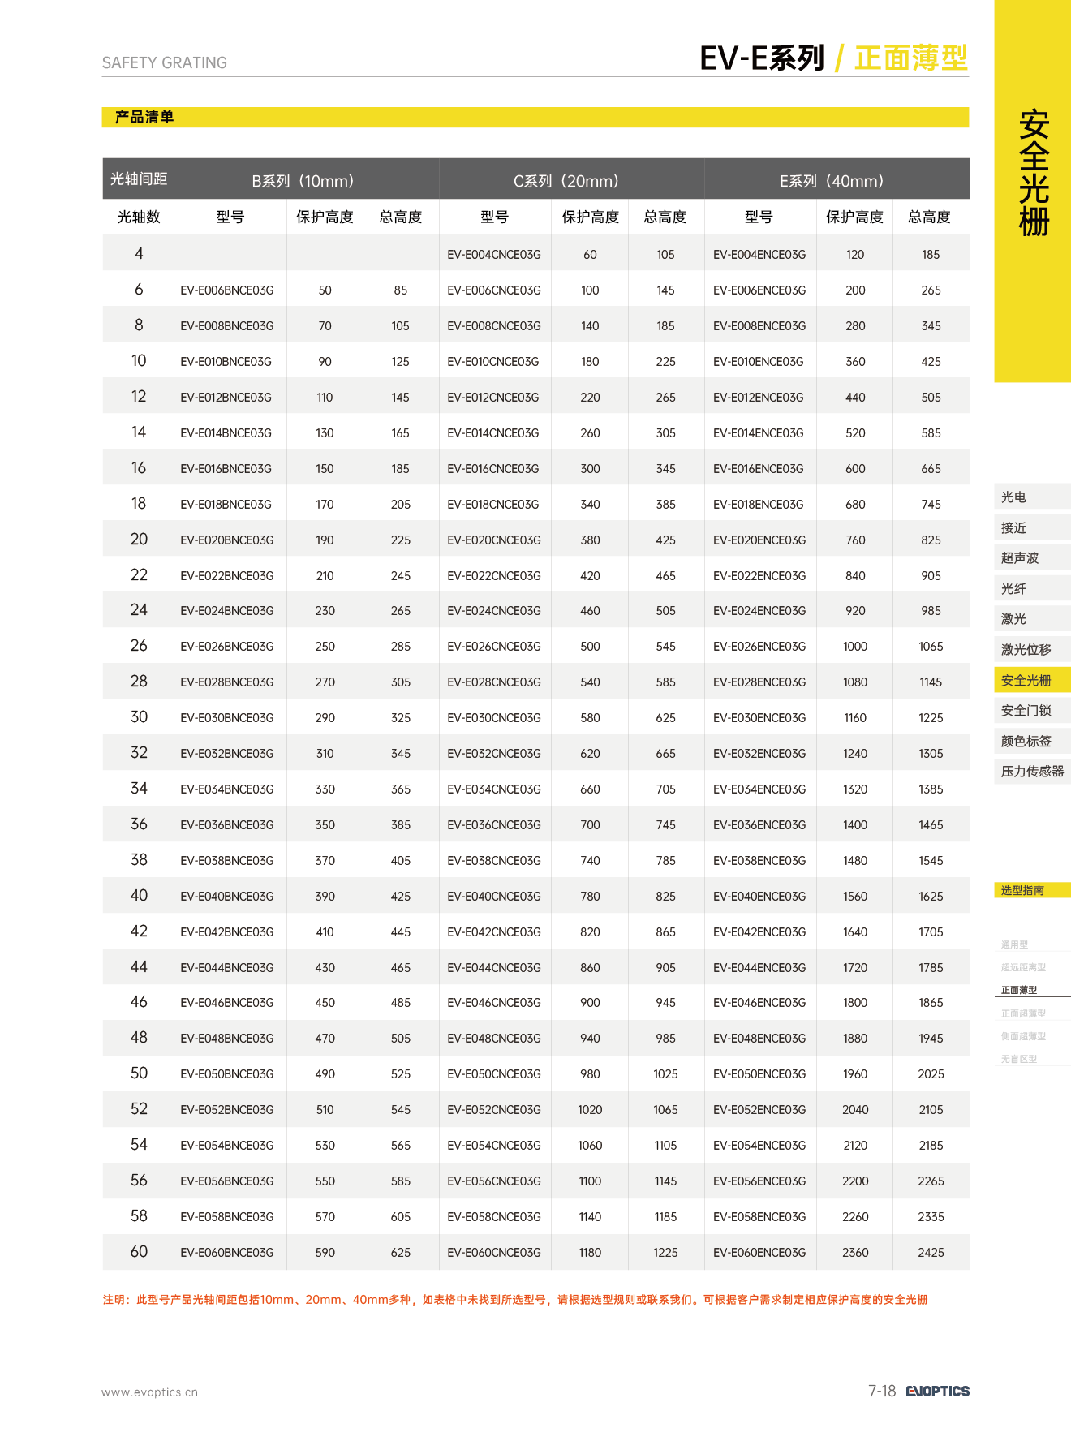Click the 光轴数 header cell

pyautogui.click(x=139, y=217)
